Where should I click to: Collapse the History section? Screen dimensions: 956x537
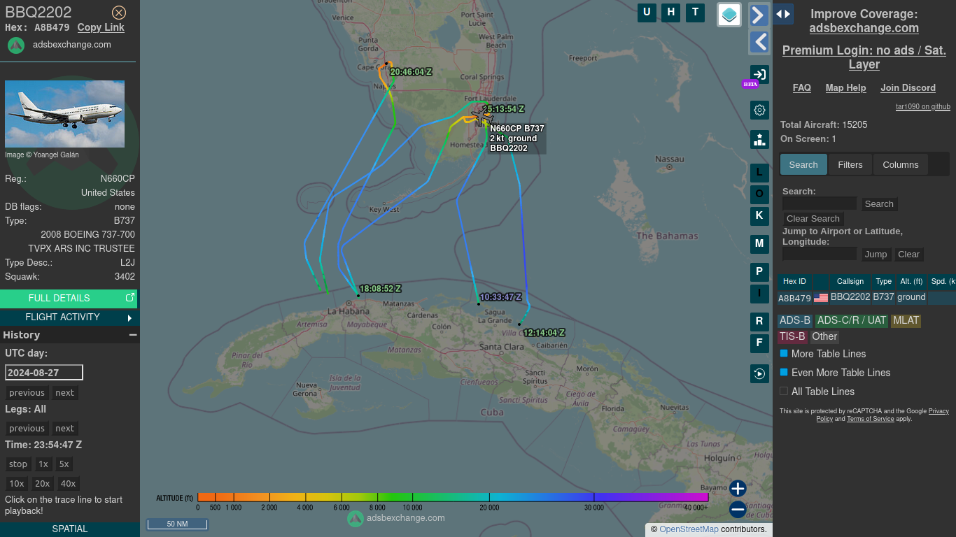tap(132, 335)
